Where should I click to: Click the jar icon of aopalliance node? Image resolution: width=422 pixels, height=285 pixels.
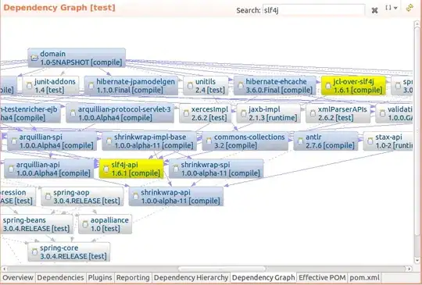coord(85,224)
